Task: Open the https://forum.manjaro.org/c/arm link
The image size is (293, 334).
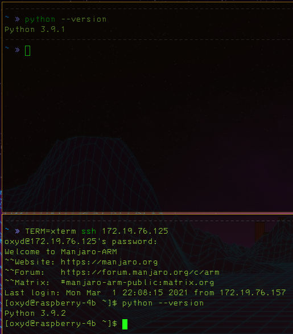Action: point(140,272)
